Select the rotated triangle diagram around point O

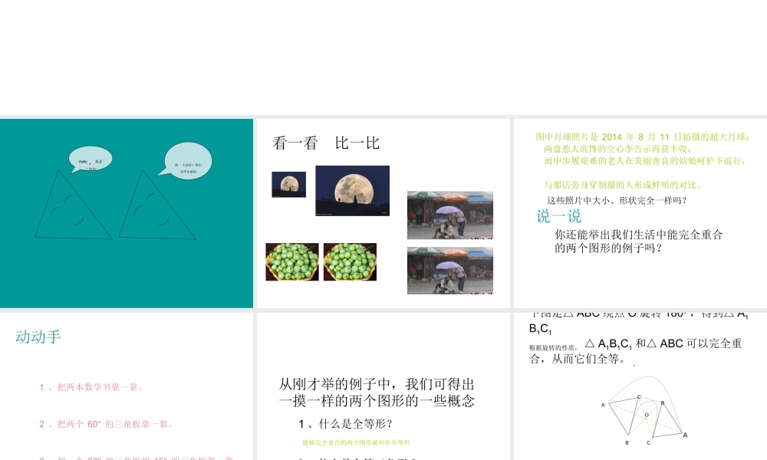644,409
